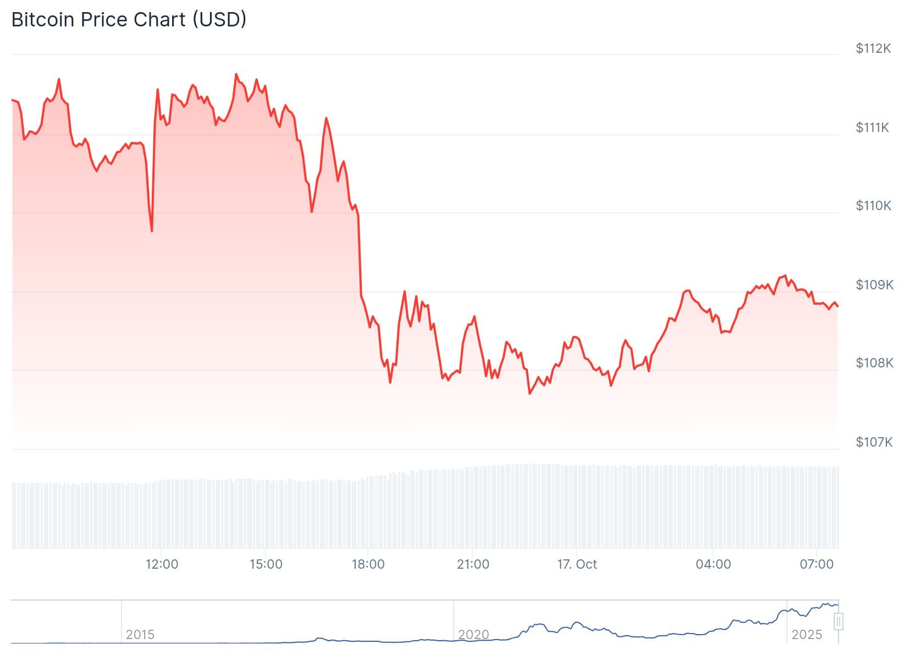Click the 2025 label in navigator
The height and width of the screenshot is (660, 904).
click(x=806, y=635)
